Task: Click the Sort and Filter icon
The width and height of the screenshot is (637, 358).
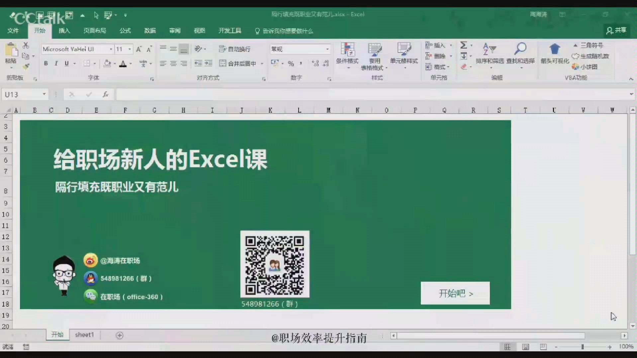Action: coord(489,49)
